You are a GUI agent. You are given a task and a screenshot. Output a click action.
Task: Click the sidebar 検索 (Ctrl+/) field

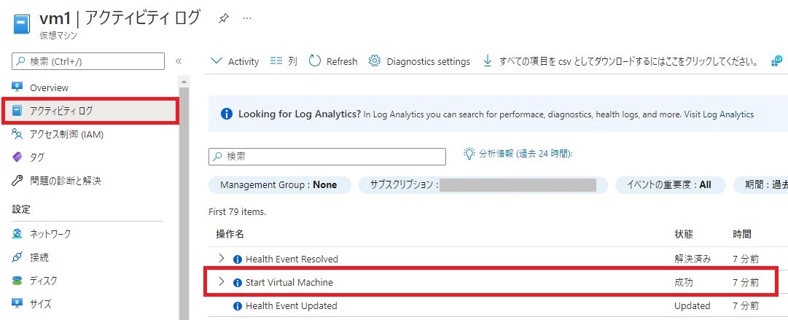coord(88,61)
